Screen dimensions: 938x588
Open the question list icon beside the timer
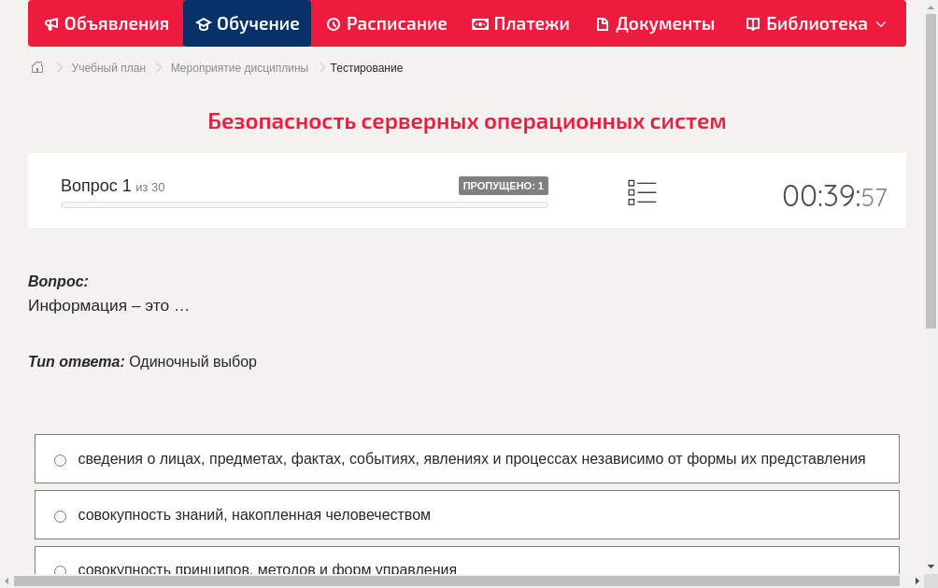point(642,191)
